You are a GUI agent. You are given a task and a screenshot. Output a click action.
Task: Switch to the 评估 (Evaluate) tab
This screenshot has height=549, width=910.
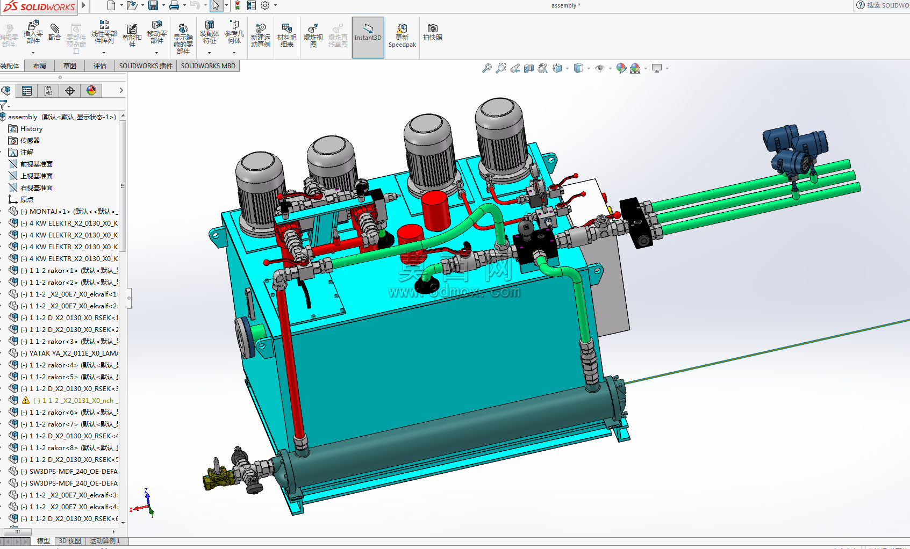pos(100,66)
